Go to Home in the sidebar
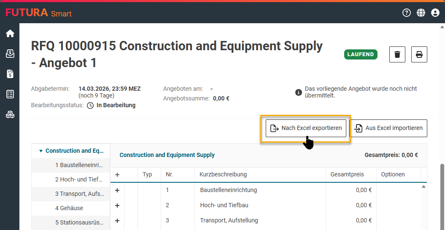 point(10,33)
